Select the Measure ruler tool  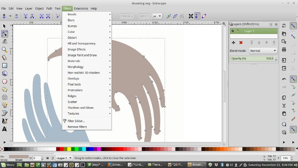(x=4, y=57)
